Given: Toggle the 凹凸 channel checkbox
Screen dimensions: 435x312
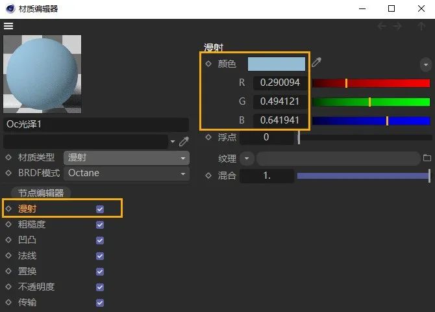Looking at the screenshot, I should click(100, 240).
